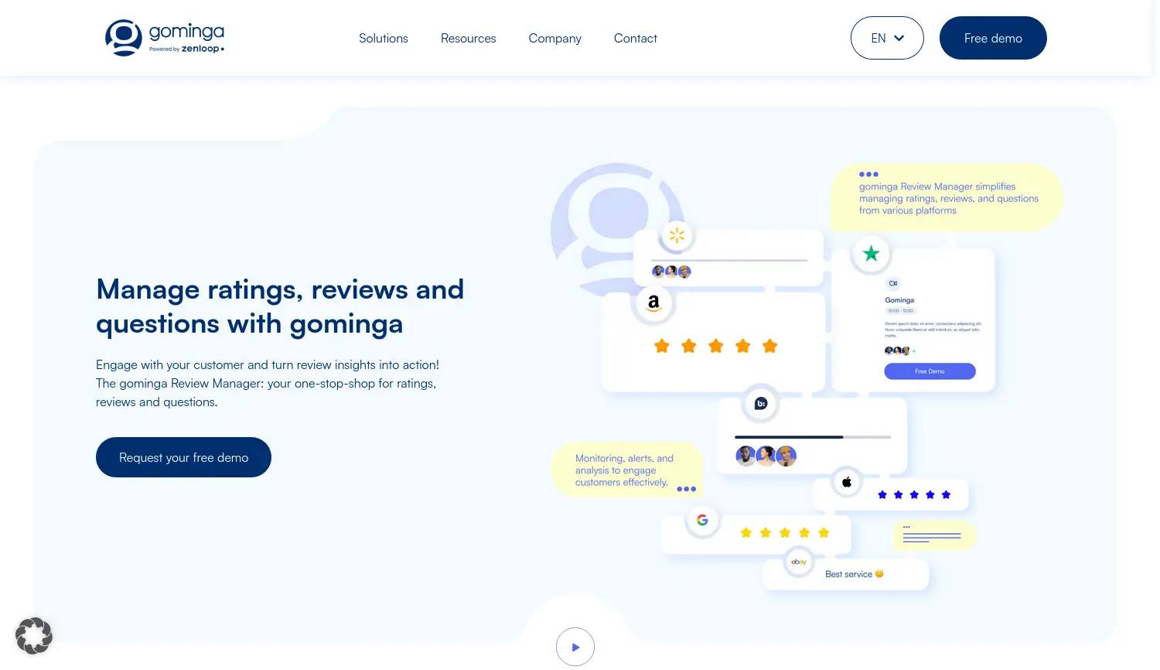Open the Resources menu
Viewport: 1160px width, 670px height.
pyautogui.click(x=469, y=38)
